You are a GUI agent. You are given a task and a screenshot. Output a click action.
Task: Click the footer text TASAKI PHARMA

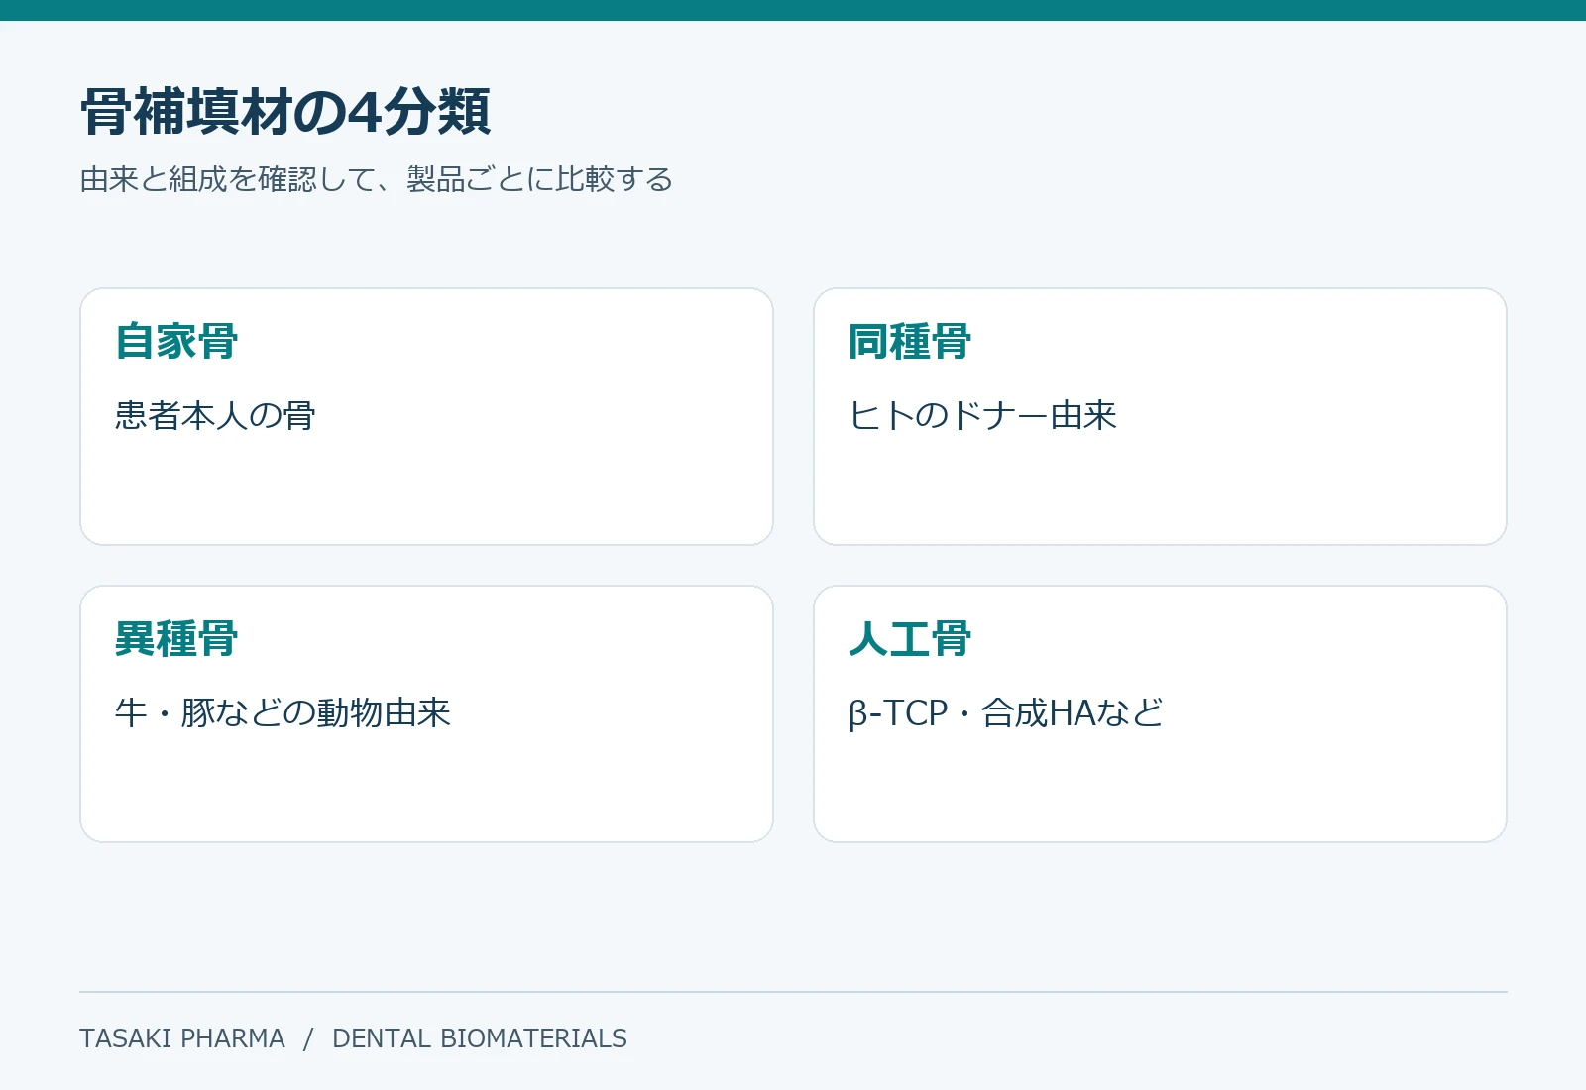click(182, 1038)
